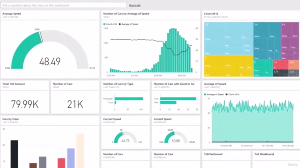This screenshot has height=168, width=300.
Task: Select the red treemap block labeled 2.4
Action: [x=280, y=65]
